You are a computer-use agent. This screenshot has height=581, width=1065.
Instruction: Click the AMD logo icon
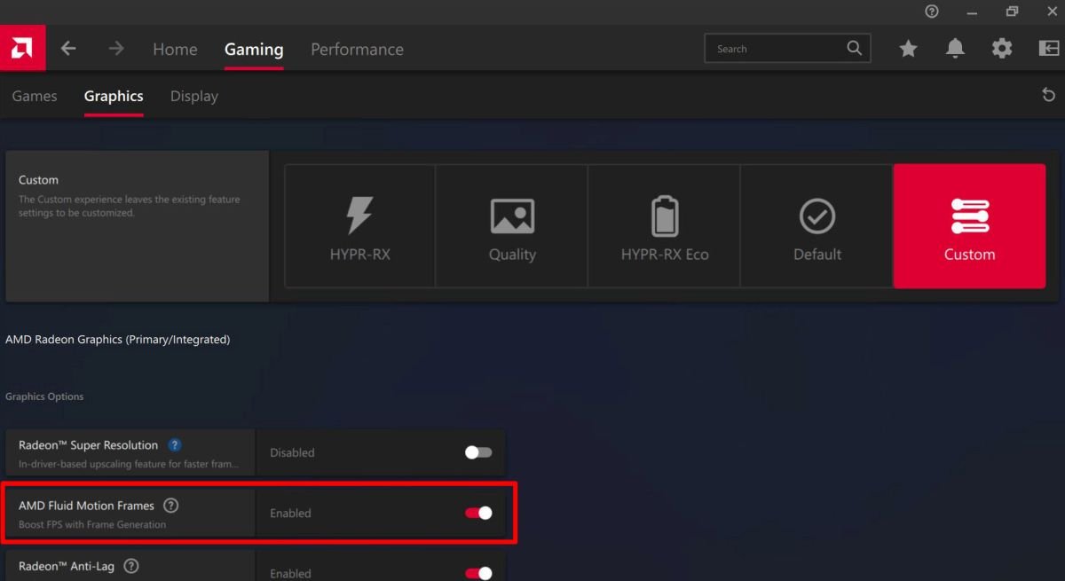pos(22,49)
